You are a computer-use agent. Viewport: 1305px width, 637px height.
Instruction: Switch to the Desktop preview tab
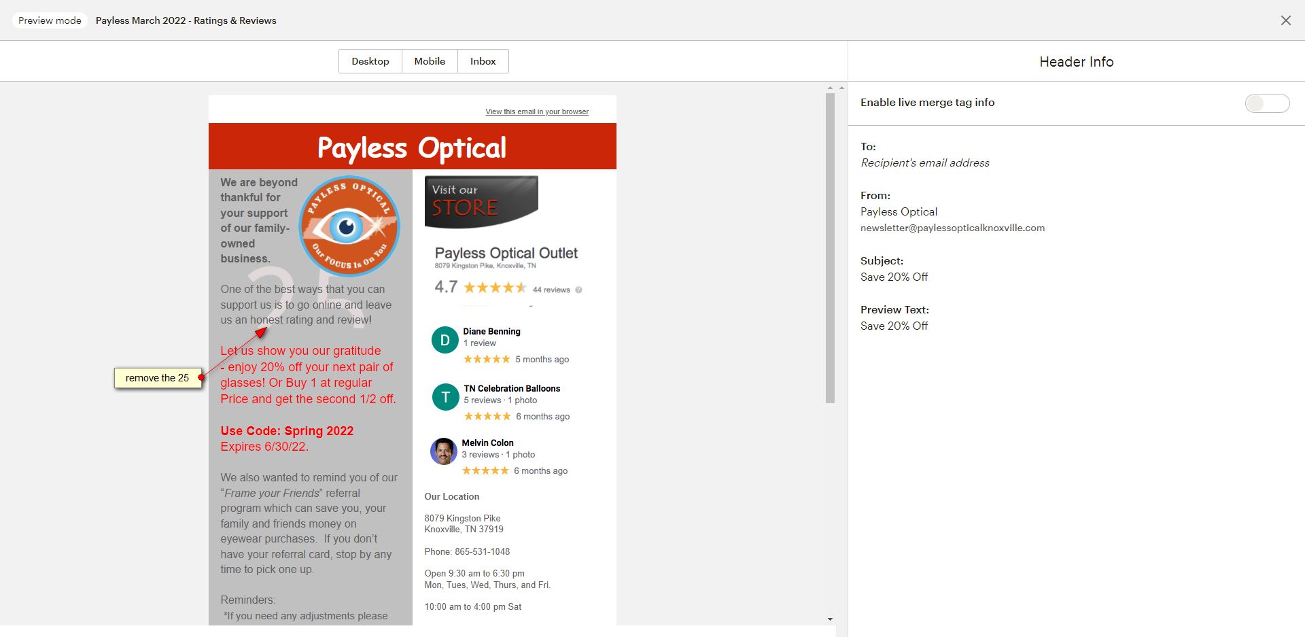click(x=370, y=61)
